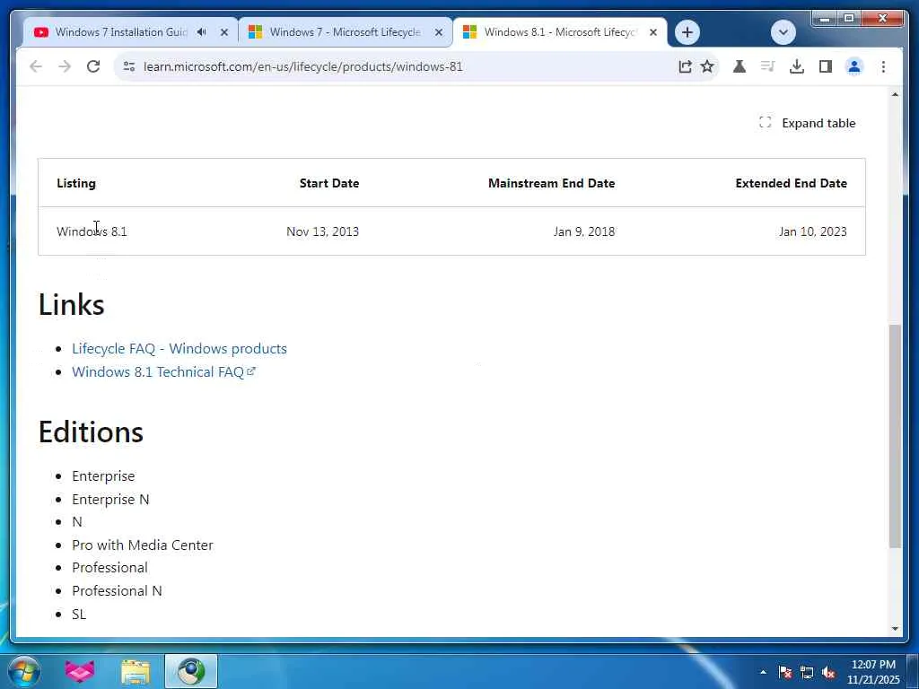The width and height of the screenshot is (919, 689).
Task: Open Windows Explorer from taskbar
Action: pyautogui.click(x=136, y=671)
